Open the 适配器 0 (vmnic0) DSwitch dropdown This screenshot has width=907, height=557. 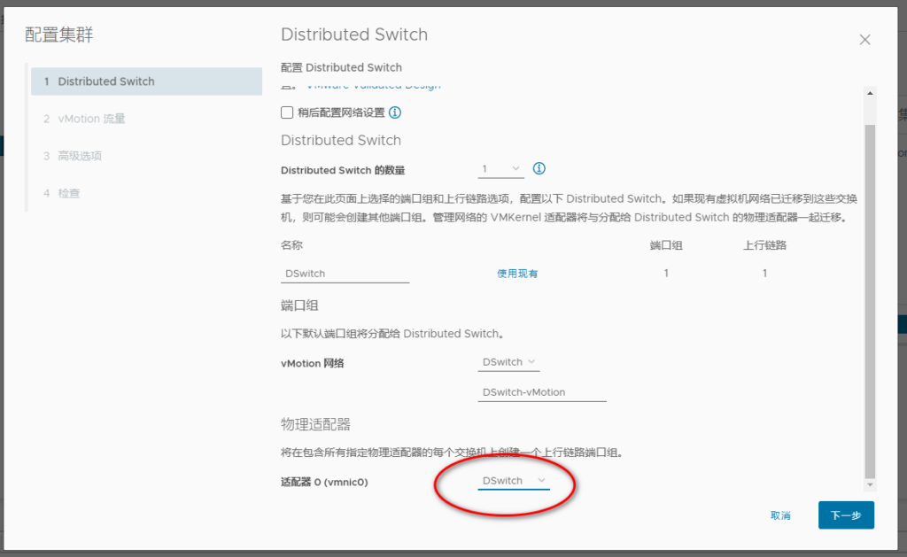(x=514, y=481)
